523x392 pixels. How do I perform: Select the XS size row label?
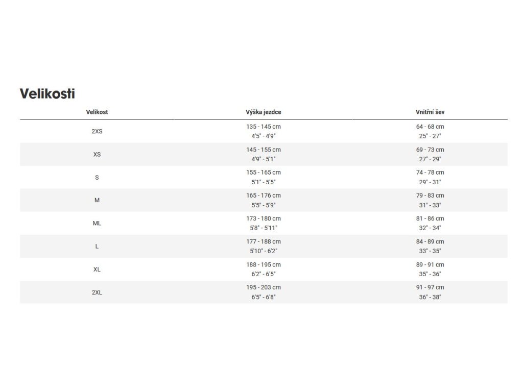97,154
